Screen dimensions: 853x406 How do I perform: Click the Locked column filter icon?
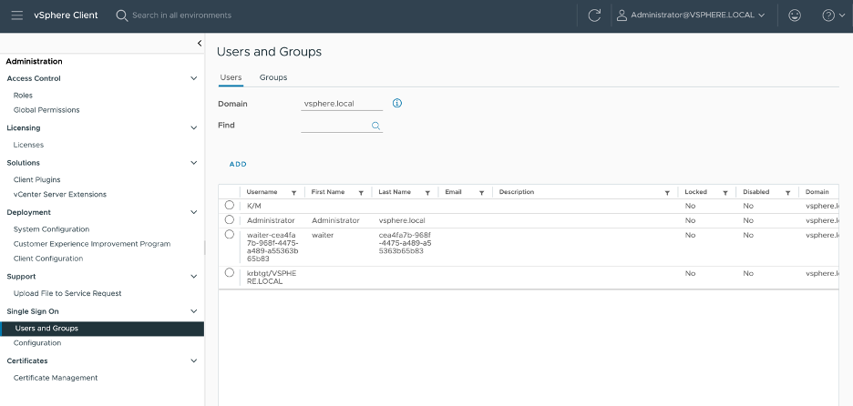[725, 193]
